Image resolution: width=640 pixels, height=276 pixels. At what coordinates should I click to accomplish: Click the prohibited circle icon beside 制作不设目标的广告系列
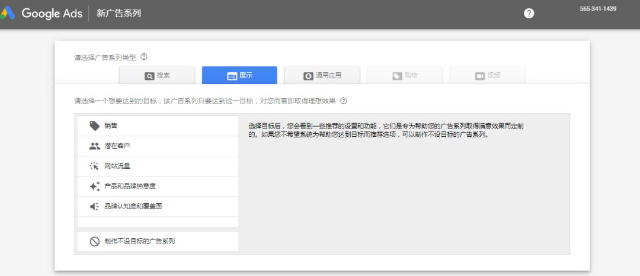pyautogui.click(x=95, y=241)
